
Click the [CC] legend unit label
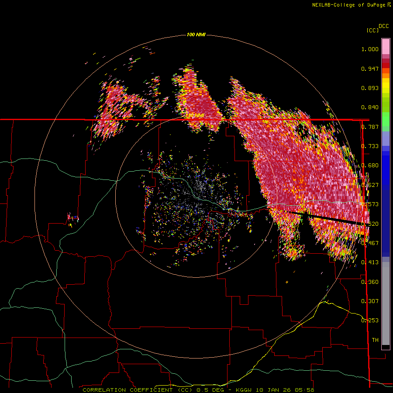pos(372,30)
